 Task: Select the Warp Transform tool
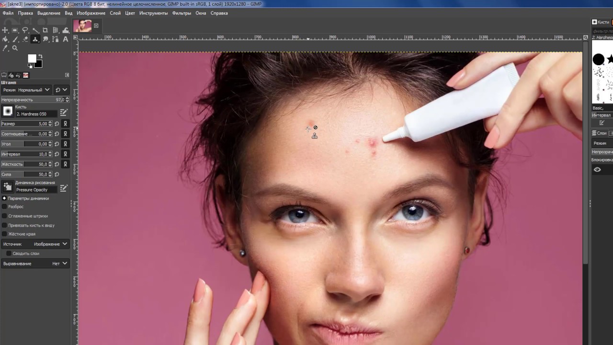click(x=66, y=30)
